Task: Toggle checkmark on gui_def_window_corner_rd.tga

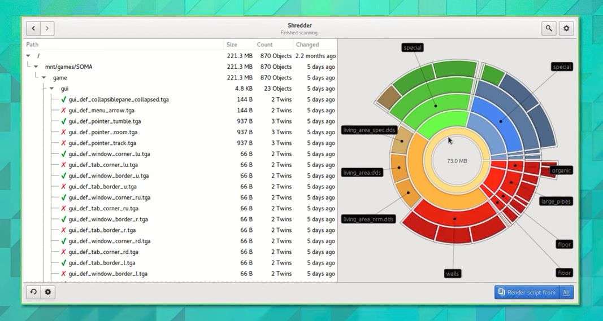Action: [64, 241]
